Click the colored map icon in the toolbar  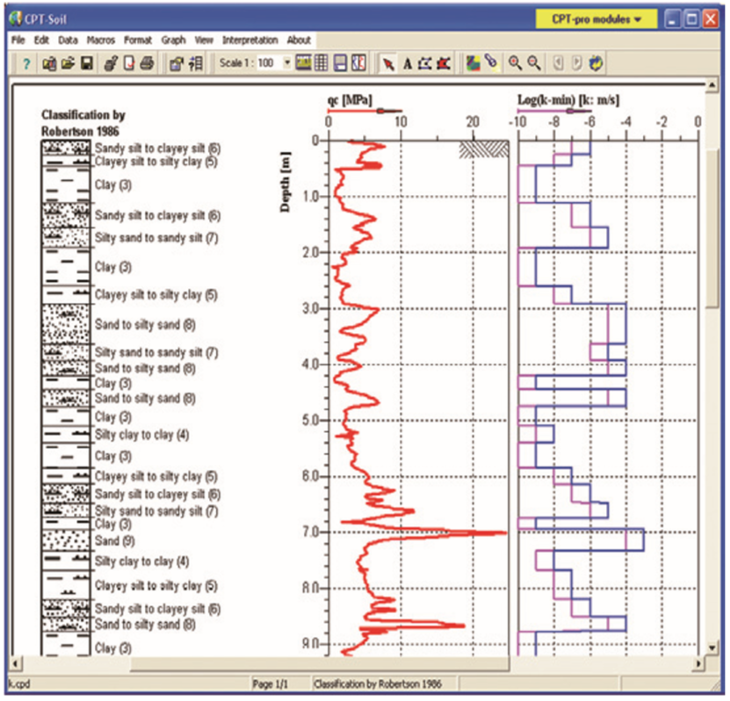[x=473, y=64]
